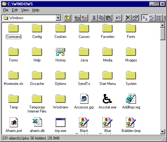Select the Occache folder
The image size is (167, 142).
(x=37, y=75)
